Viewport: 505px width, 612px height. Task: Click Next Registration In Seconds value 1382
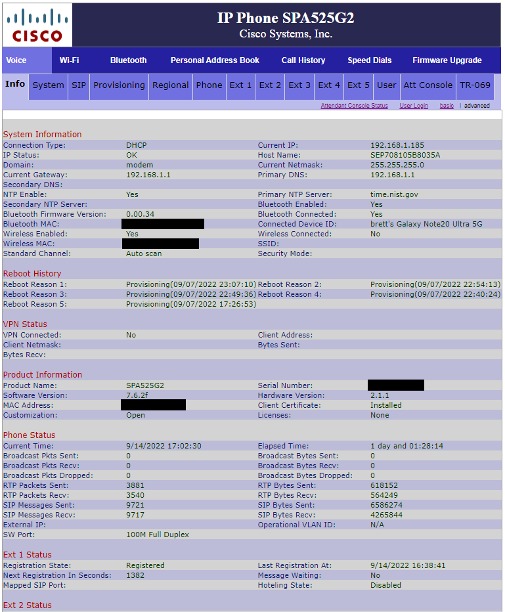(135, 575)
